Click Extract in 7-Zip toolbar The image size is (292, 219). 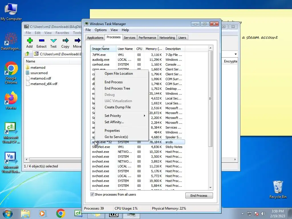pos(41,43)
